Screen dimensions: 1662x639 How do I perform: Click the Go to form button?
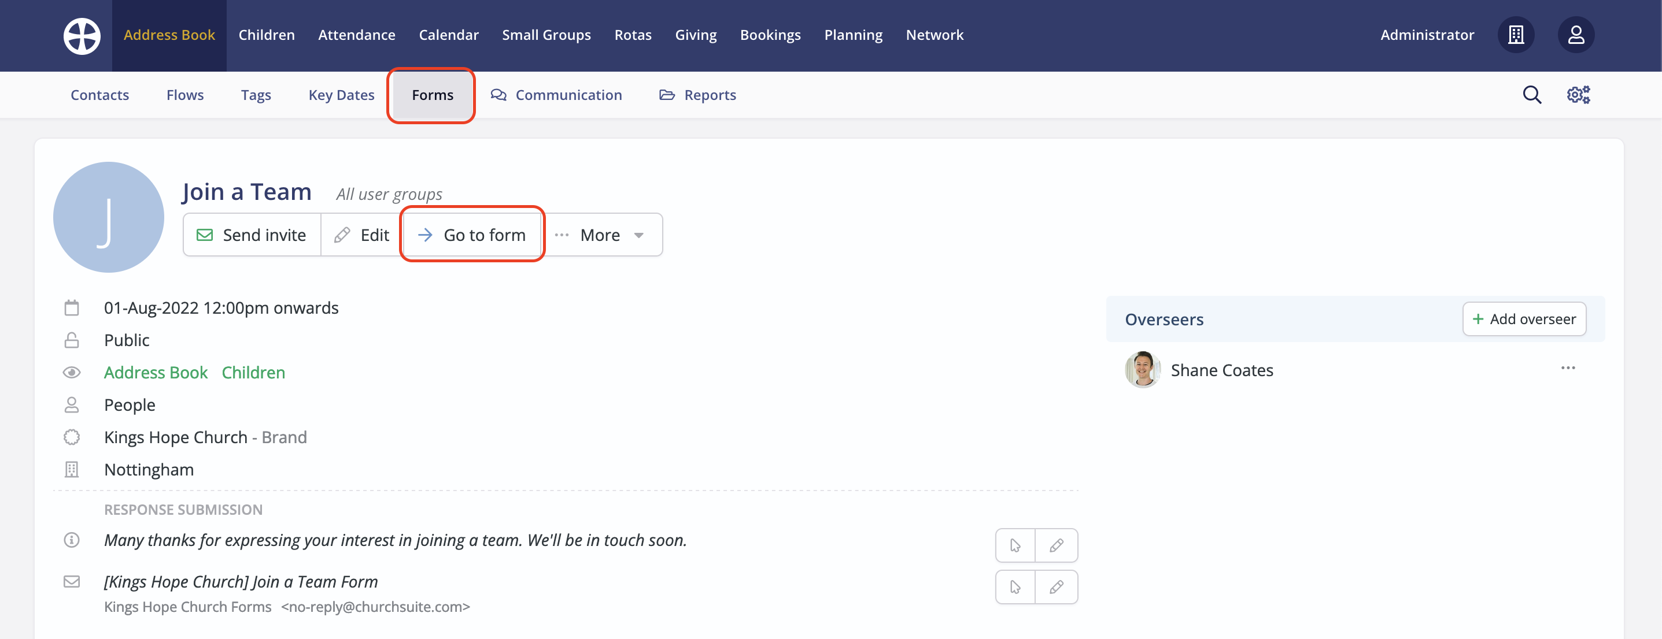click(472, 235)
